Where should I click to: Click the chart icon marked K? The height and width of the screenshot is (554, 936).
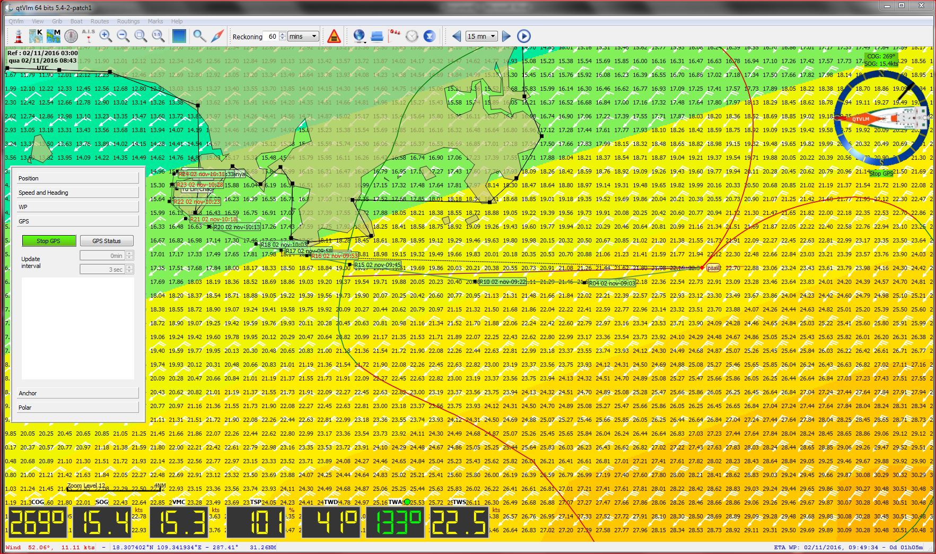pyautogui.click(x=36, y=36)
